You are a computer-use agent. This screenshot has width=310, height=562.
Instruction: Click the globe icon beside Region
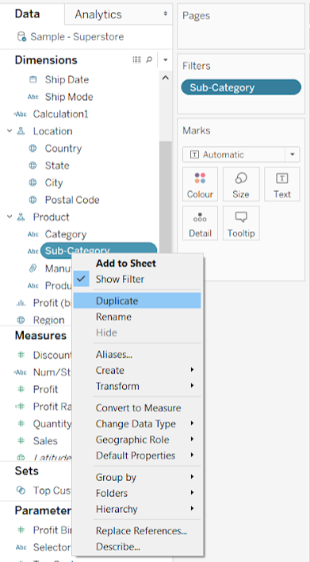21,320
